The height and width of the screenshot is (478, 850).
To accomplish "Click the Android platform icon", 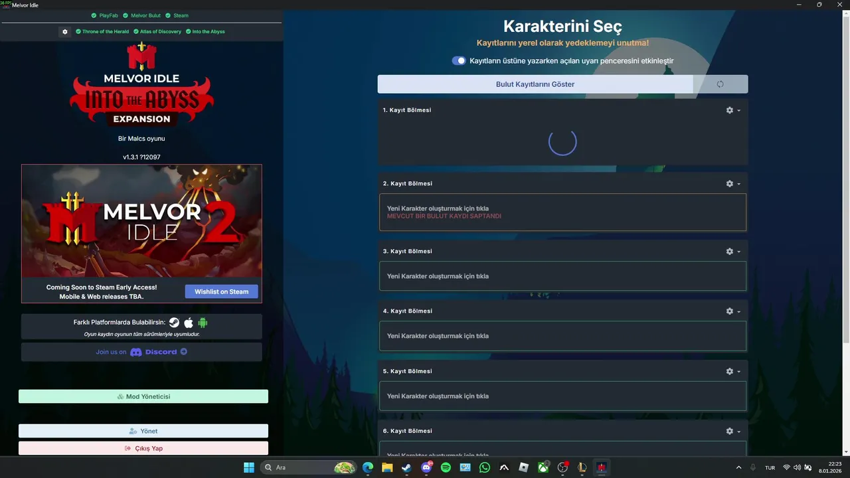I will click(x=203, y=323).
